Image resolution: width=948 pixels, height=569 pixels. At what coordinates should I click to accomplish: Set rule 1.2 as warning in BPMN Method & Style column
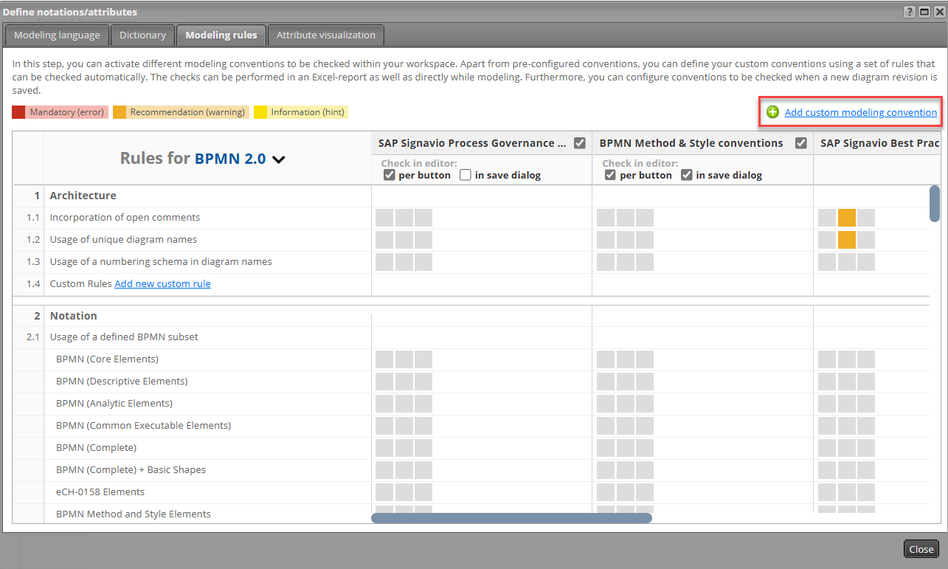[625, 240]
